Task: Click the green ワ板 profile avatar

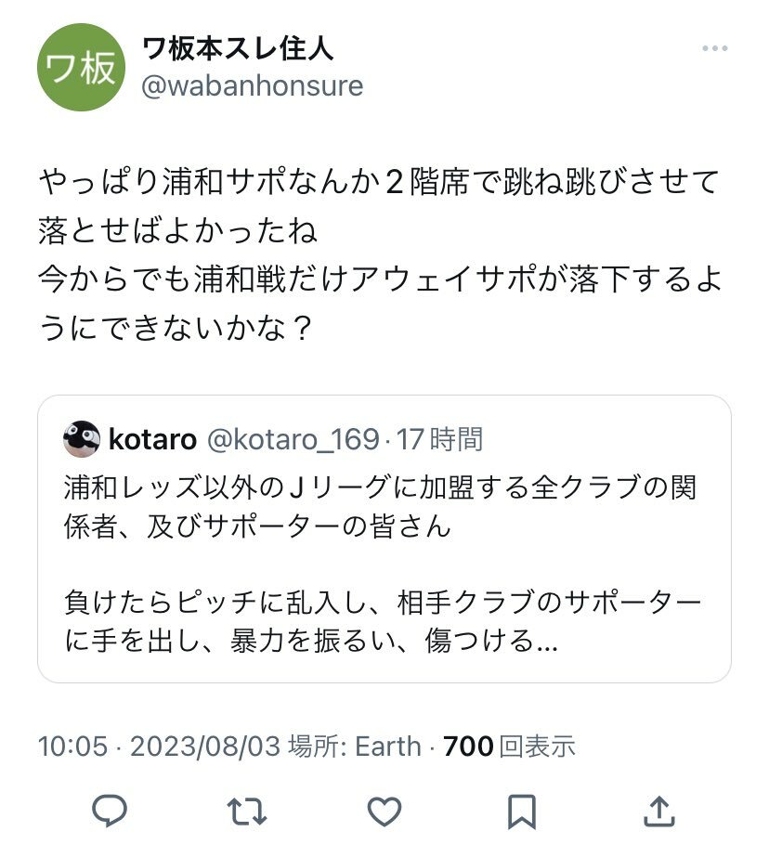Action: click(81, 68)
